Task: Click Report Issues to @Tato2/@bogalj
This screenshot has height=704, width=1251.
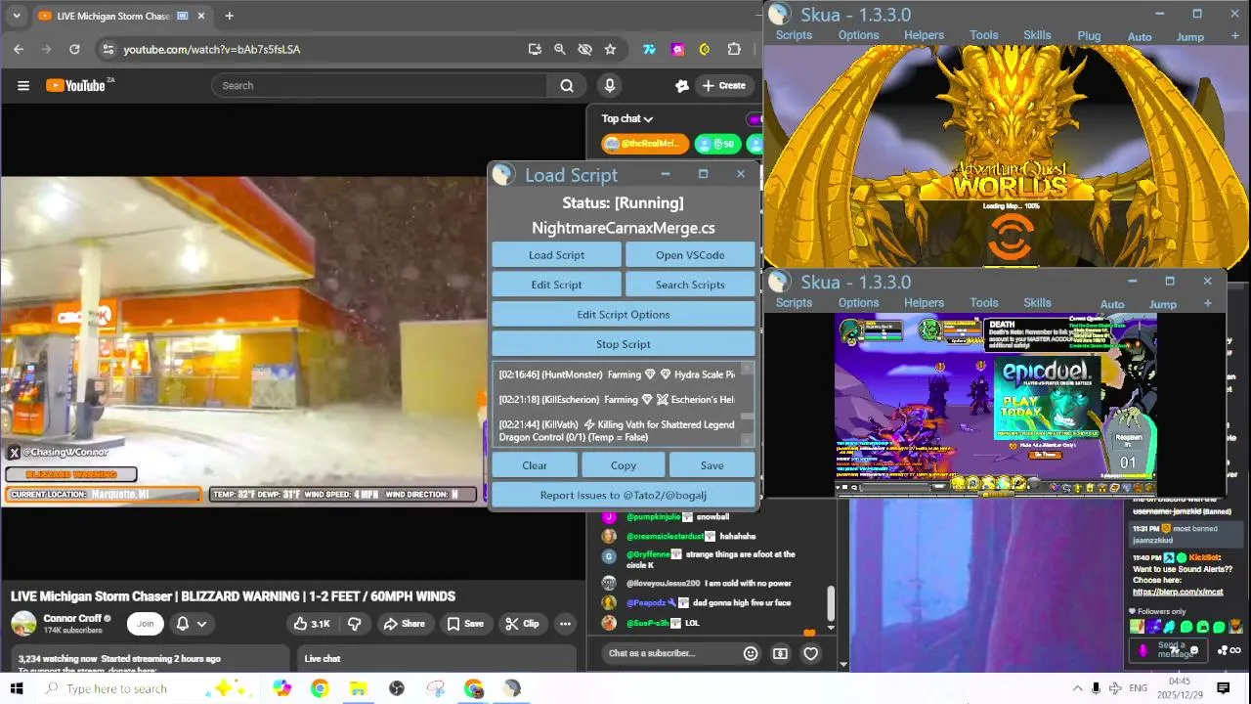Action: coord(624,495)
